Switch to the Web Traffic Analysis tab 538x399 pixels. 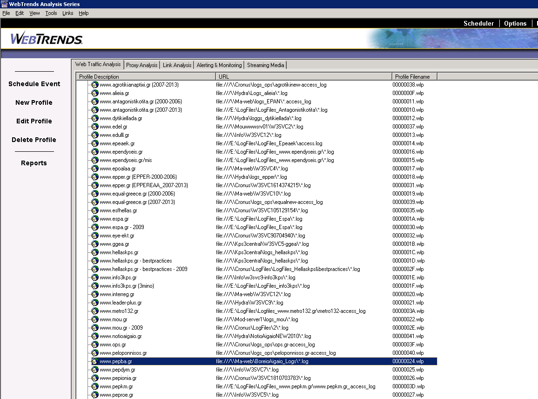coord(98,64)
